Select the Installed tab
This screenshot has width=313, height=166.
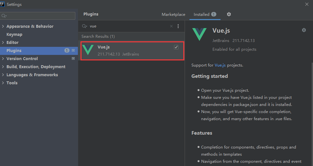click(x=201, y=14)
